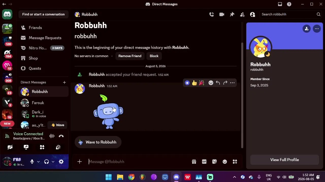The height and width of the screenshot is (182, 325).
Task: Go to Discord home direct messages
Action: click(x=7, y=14)
